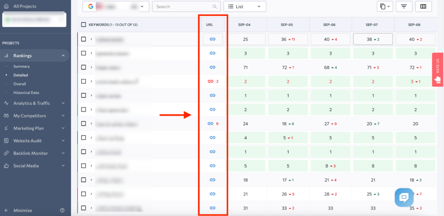Viewport: 444px width, 216px height.
Task: Minimize the left sidebar
Action: pos(23,210)
